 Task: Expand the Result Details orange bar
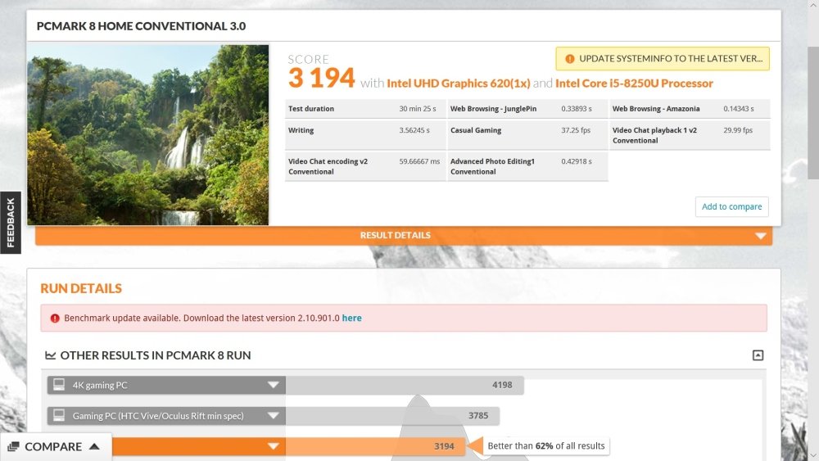click(761, 236)
